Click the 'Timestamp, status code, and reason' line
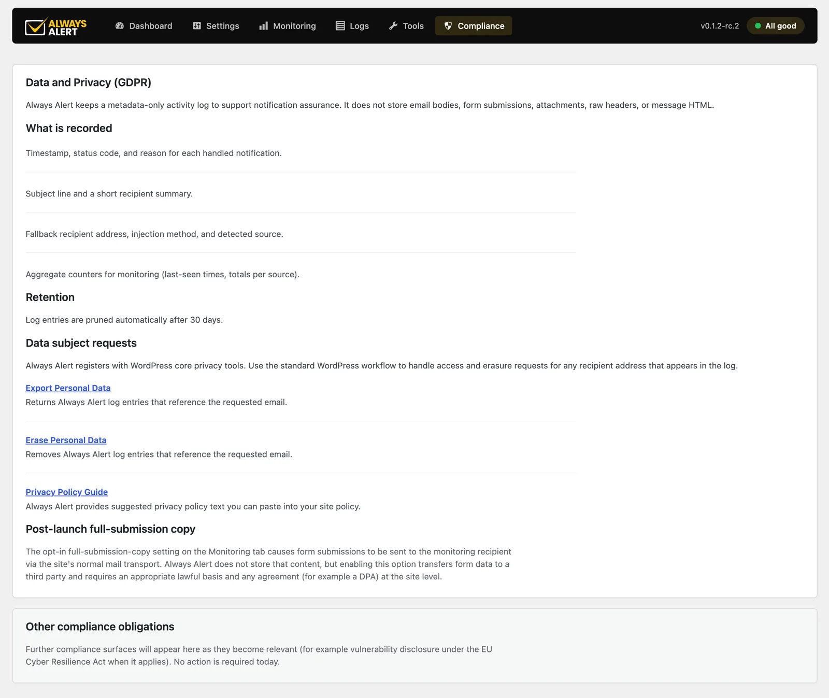829x698 pixels. point(154,153)
